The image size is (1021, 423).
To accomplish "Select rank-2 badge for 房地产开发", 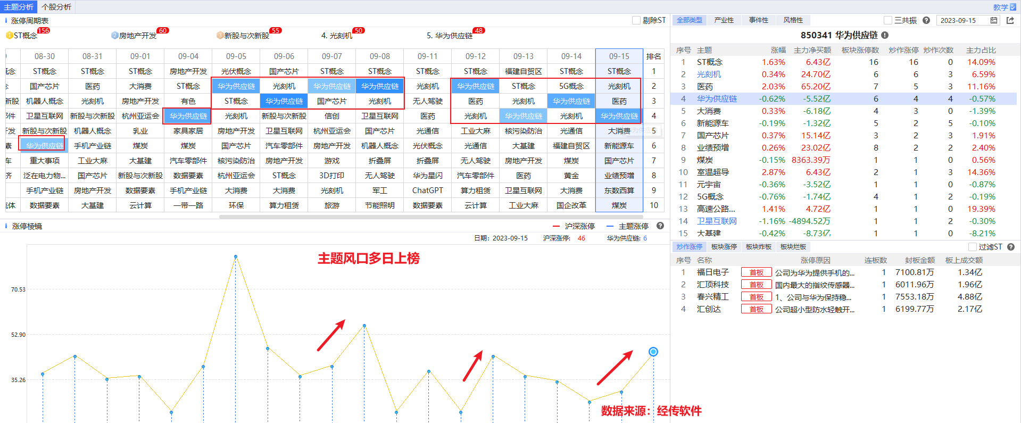I will pyautogui.click(x=115, y=35).
